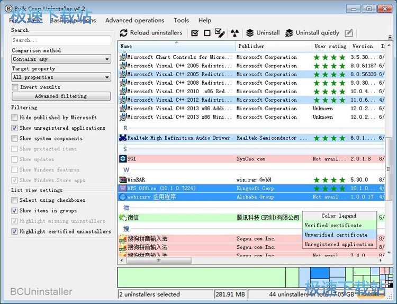Click the Reload uninstallers refresh icon
The width and height of the screenshot is (397, 304).
(x=123, y=33)
